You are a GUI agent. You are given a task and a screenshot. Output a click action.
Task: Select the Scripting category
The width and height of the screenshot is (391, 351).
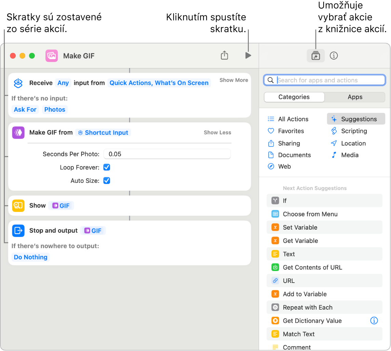point(354,131)
